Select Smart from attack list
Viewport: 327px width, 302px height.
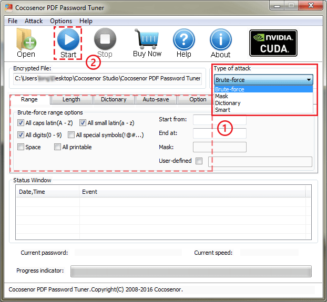coord(263,110)
